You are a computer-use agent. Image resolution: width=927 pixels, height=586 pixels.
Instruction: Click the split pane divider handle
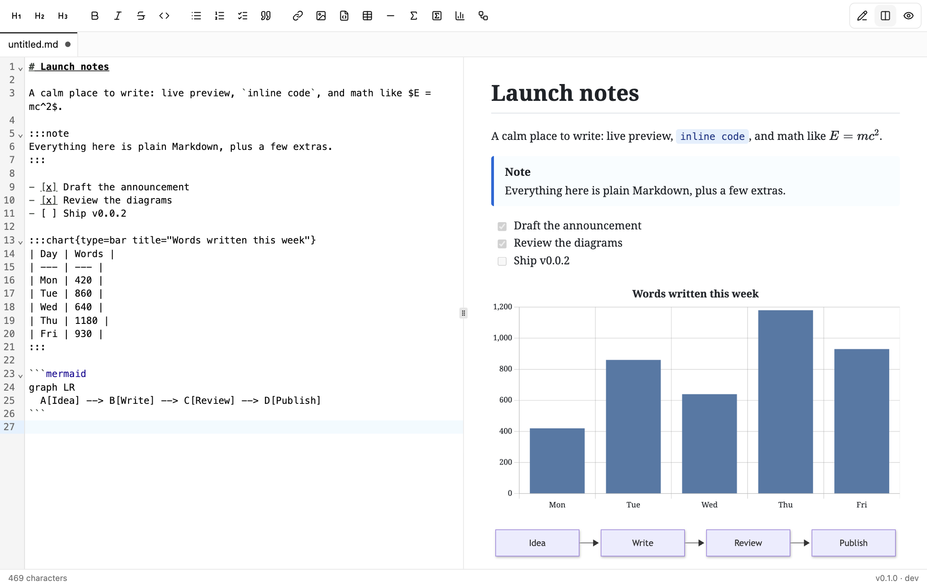pos(463,313)
